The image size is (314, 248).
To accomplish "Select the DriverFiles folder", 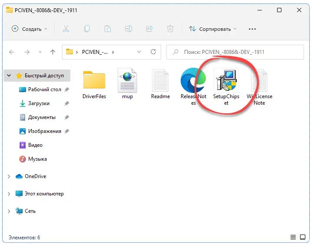I will pyautogui.click(x=94, y=84).
